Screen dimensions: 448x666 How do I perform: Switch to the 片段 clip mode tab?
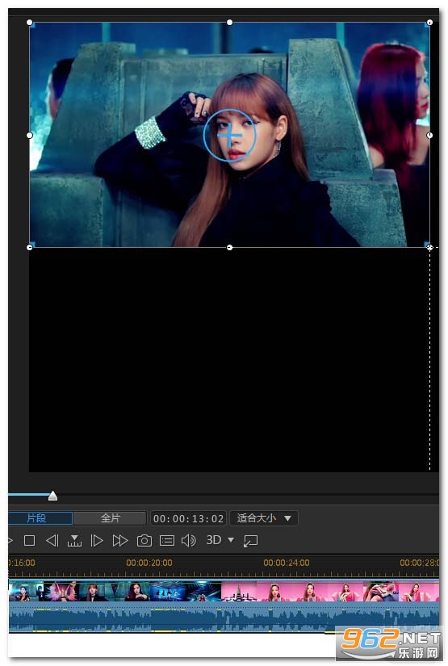[40, 518]
